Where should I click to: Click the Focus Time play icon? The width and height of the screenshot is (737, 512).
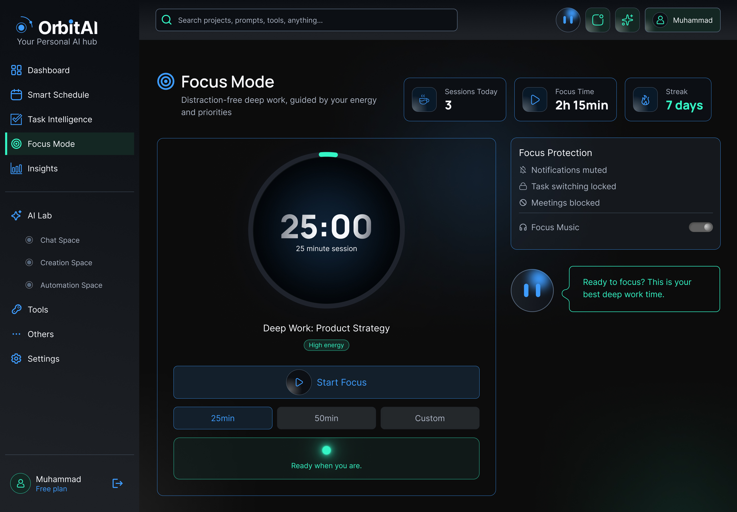click(x=535, y=99)
